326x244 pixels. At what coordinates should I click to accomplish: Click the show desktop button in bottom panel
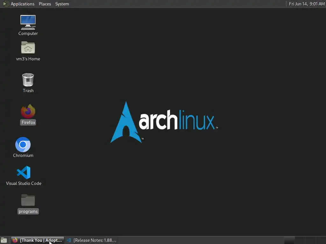click(x=4, y=240)
